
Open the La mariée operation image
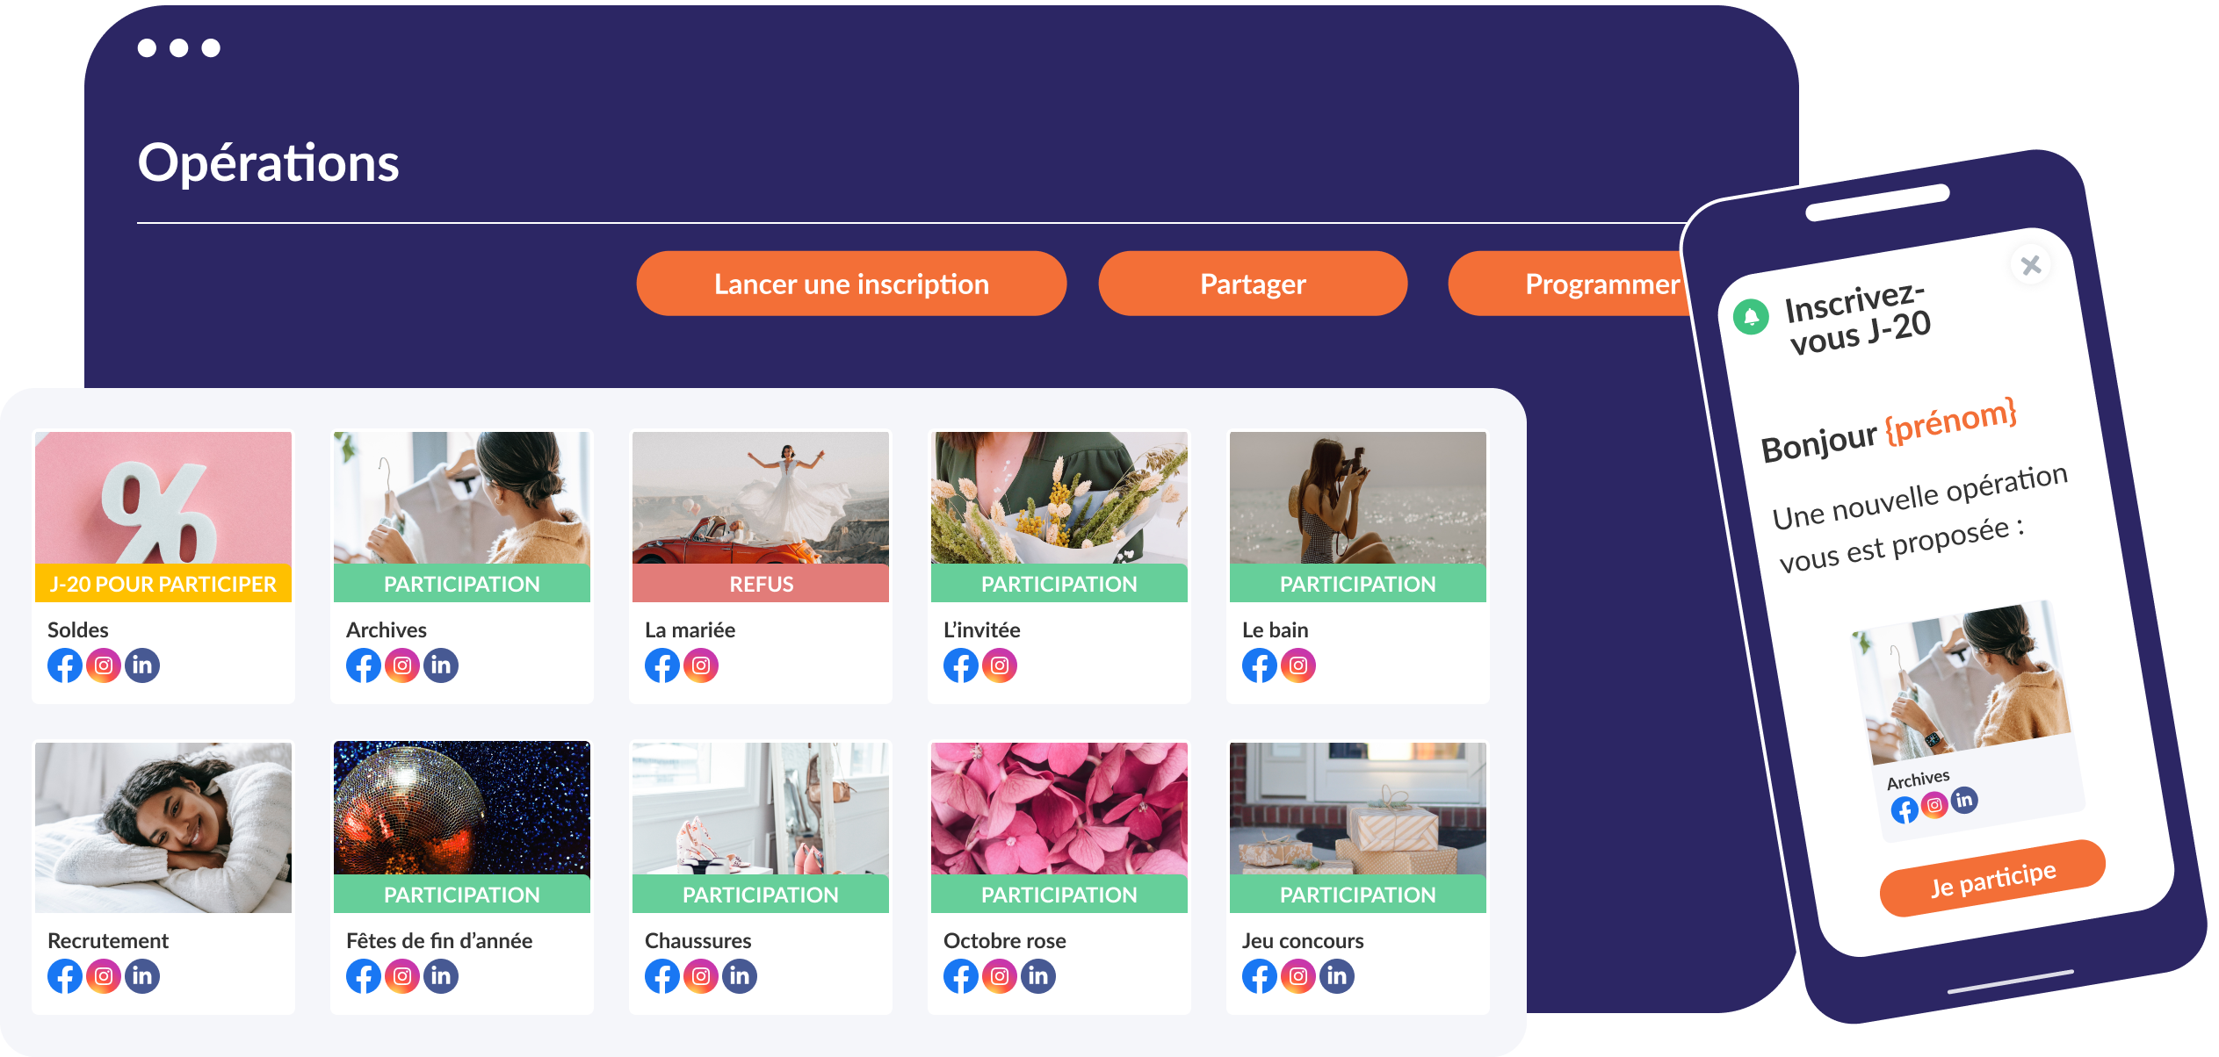click(x=761, y=497)
